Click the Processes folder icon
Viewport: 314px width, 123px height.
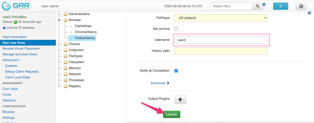coord(66,80)
